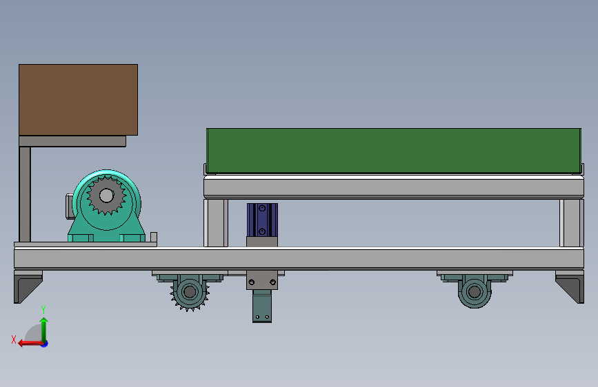
Task: Pick the grey sprocket on the teal reducer
Action: click(x=106, y=196)
